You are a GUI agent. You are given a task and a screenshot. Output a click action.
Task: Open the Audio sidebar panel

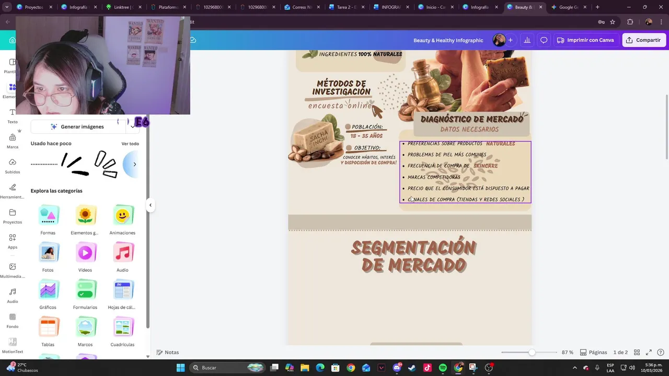(13, 296)
